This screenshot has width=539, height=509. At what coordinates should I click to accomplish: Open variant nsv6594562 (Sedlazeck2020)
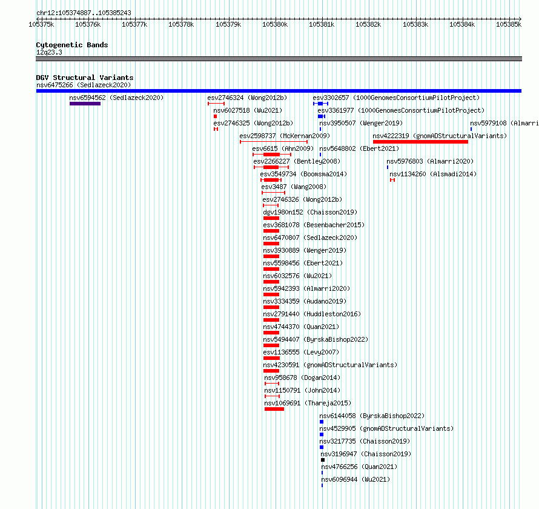click(116, 98)
